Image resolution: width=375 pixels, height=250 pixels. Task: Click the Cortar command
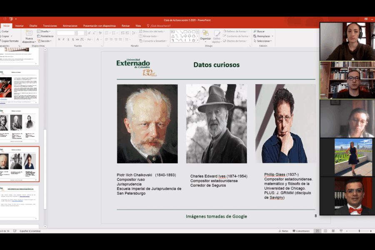[5, 31]
